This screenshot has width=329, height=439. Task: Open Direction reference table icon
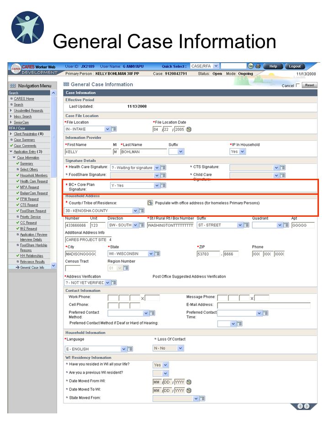(x=142, y=225)
